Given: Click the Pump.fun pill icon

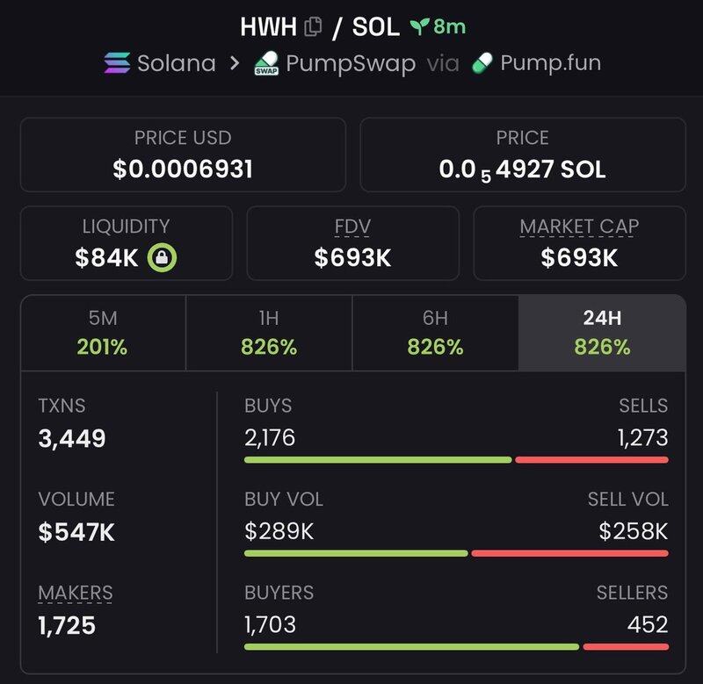Looking at the screenshot, I should 482,63.
